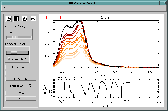Image resolution: width=168 pixels, height=111 pixels.
Task: Toggle the back-and-forth cycle playback button
Action: 33,19
